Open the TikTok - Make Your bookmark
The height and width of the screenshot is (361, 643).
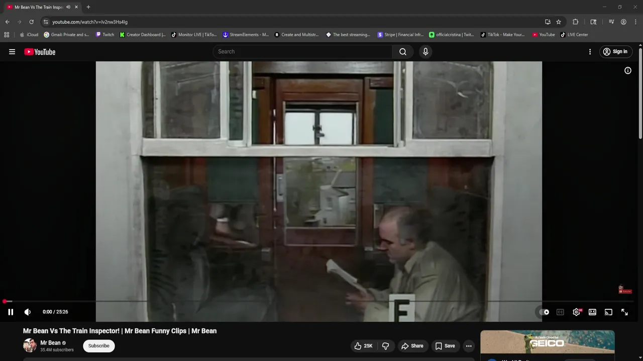(502, 35)
